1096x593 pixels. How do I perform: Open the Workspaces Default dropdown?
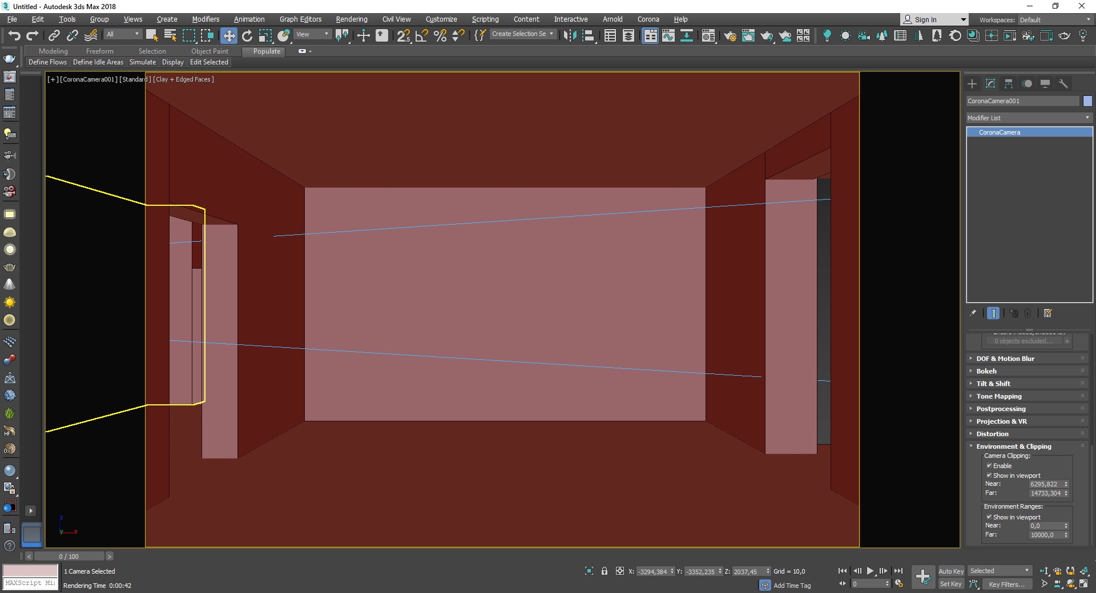(1055, 19)
